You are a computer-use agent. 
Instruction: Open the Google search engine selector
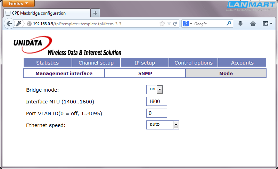click(188, 24)
